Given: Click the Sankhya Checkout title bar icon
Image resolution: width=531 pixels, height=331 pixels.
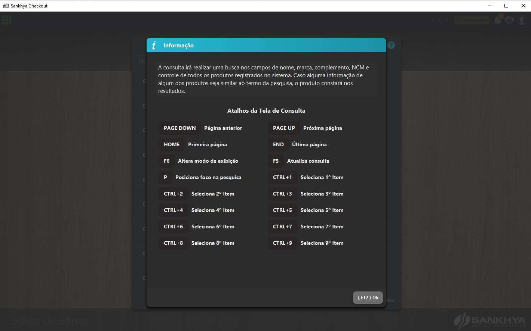Looking at the screenshot, I should (x=6, y=6).
